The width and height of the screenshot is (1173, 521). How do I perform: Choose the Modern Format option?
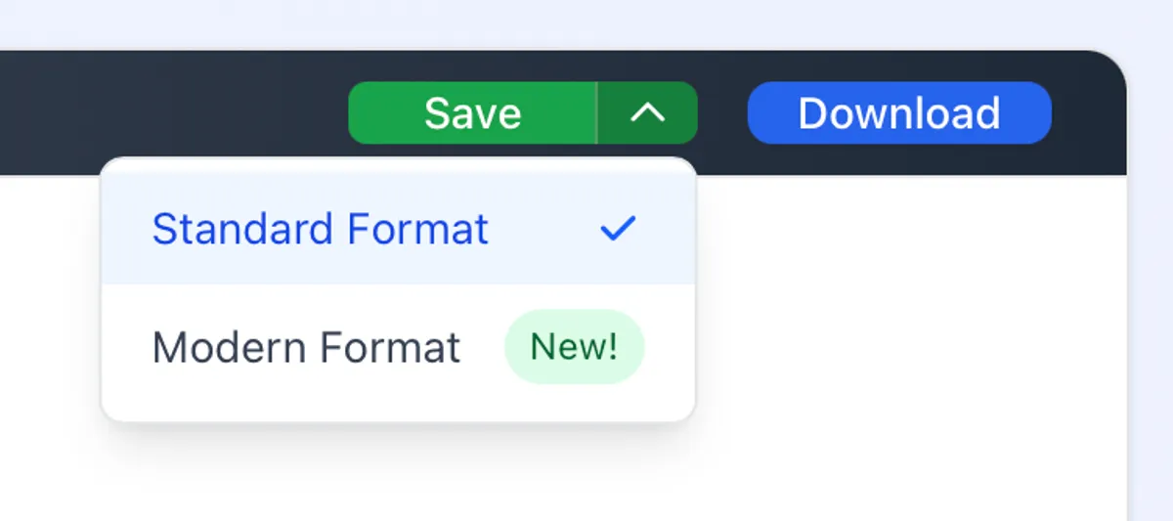pyautogui.click(x=307, y=347)
